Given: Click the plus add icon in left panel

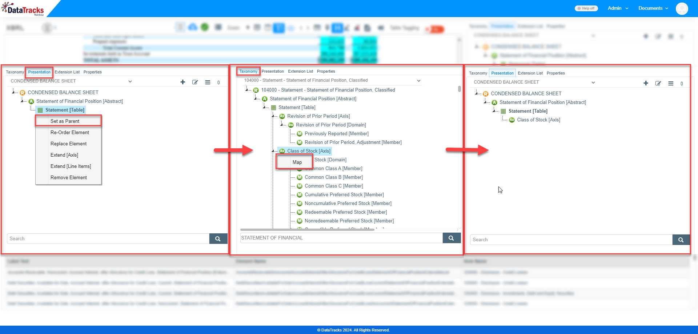Looking at the screenshot, I should 183,82.
